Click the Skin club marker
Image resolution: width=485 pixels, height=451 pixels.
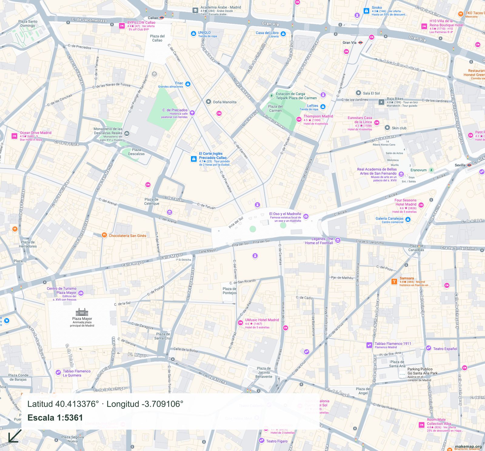tap(387, 128)
